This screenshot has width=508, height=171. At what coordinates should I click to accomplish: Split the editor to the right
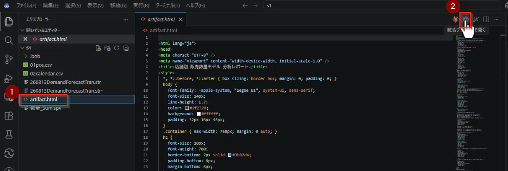point(486,19)
